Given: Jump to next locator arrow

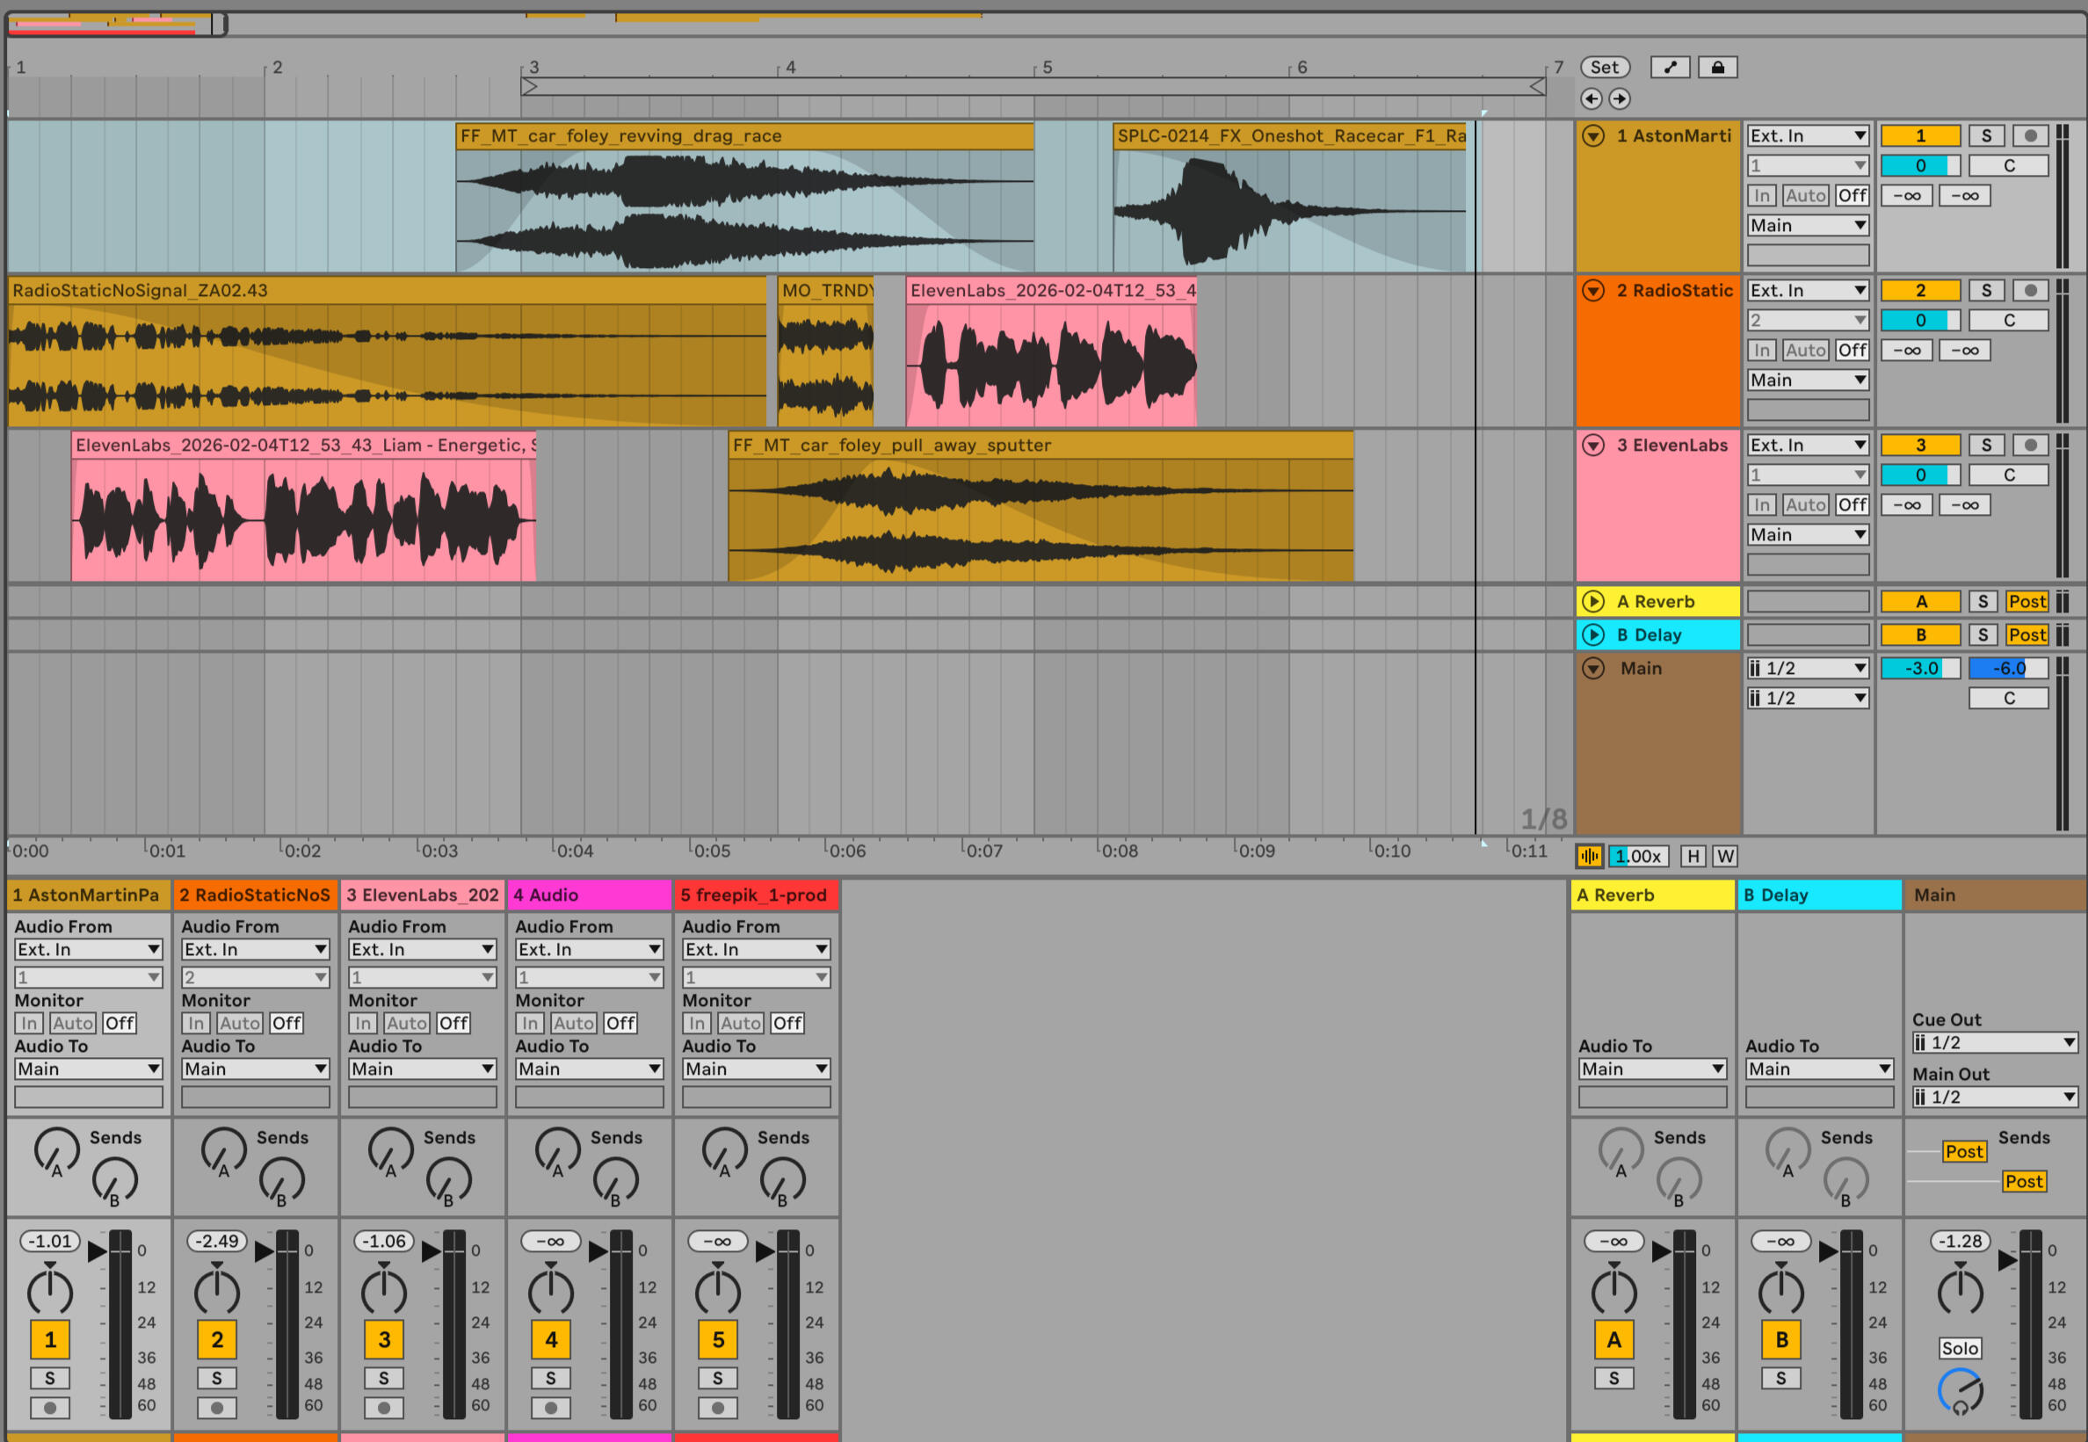Looking at the screenshot, I should pos(1619,98).
